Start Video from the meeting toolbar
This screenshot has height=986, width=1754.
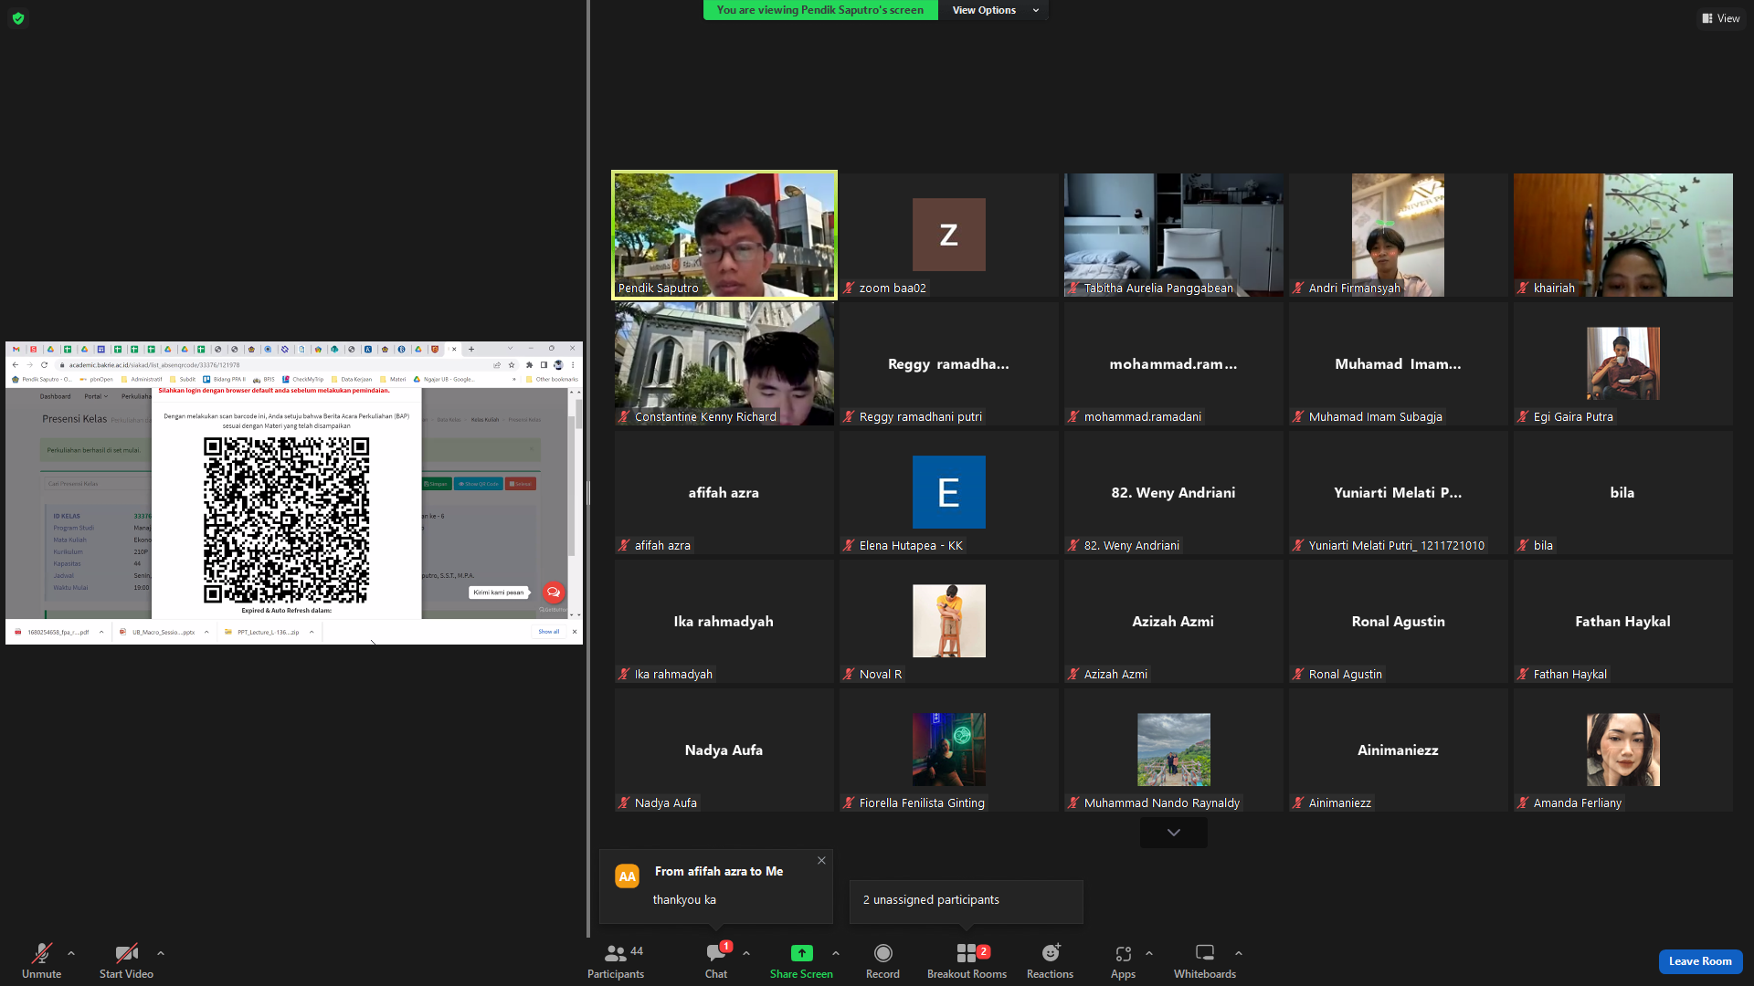[x=126, y=960]
